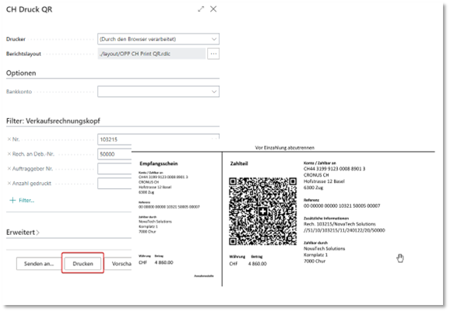Click the Bankkonto label

pos(19,92)
